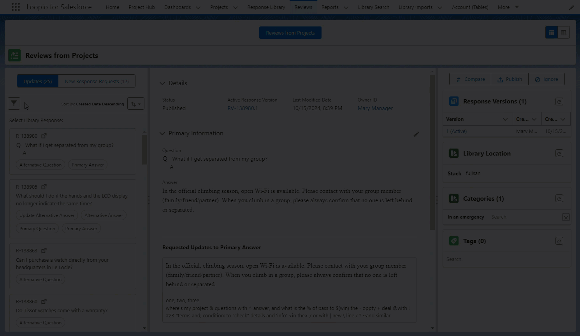
Task: Open R-138860 in a new tab icon
Action: (x=44, y=301)
